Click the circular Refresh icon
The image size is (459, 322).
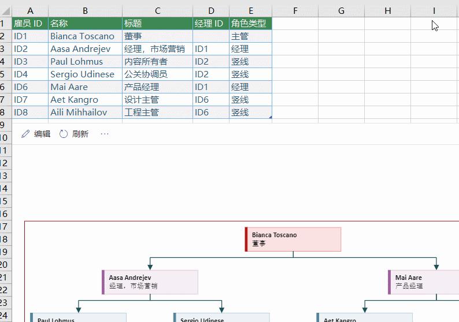(63, 134)
